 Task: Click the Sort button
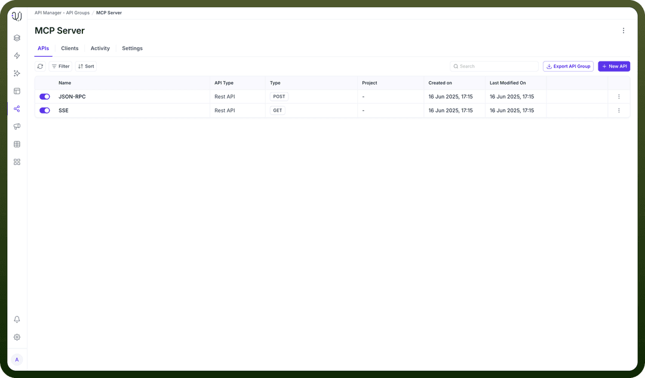(86, 66)
